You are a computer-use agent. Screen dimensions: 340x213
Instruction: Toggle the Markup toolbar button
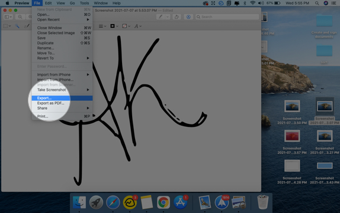(x=188, y=17)
